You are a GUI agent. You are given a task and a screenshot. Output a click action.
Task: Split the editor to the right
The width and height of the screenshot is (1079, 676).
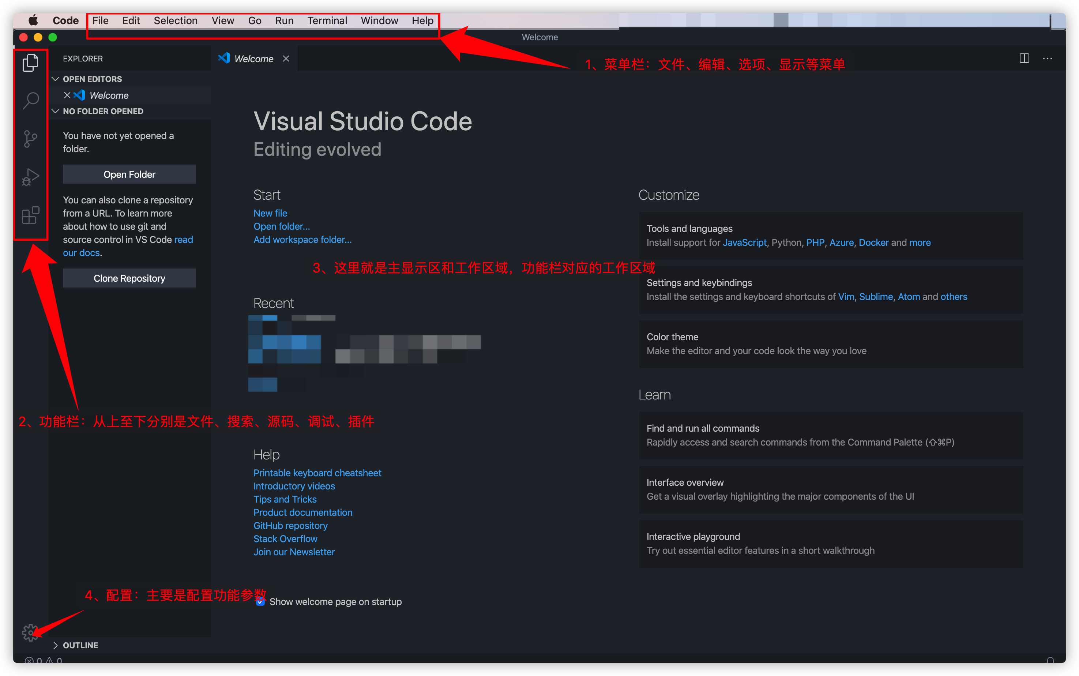pos(1024,59)
